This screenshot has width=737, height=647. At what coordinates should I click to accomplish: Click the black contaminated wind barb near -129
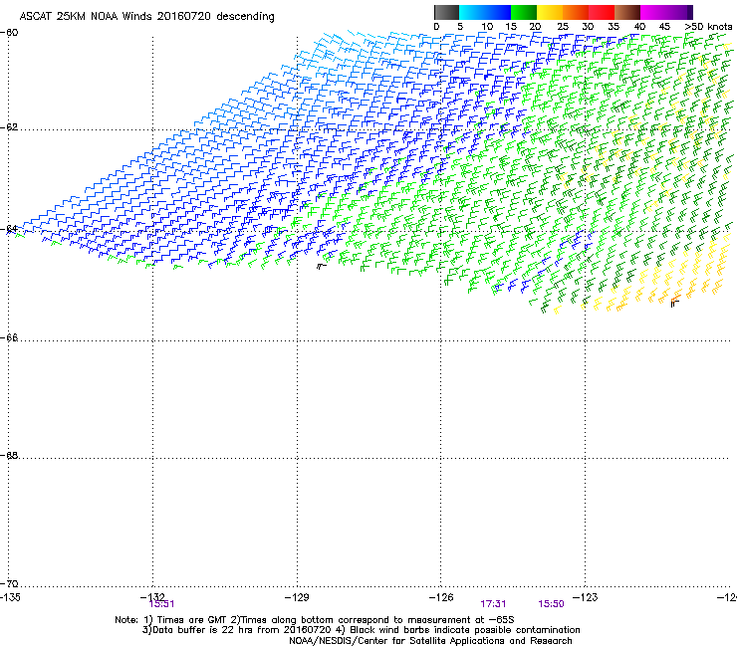[x=321, y=267]
